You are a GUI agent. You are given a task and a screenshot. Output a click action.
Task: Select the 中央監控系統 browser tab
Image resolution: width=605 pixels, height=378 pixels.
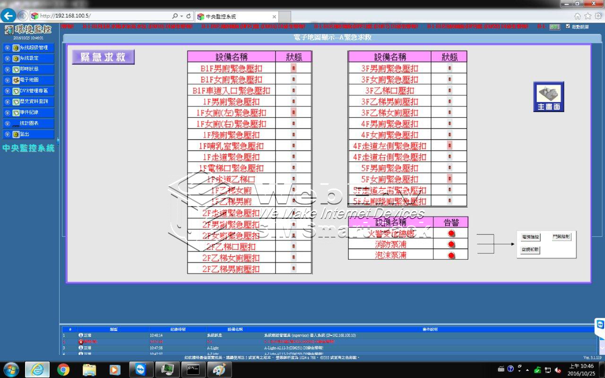pyautogui.click(x=236, y=17)
